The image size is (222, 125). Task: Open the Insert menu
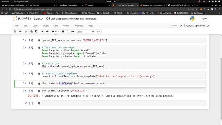45,26
